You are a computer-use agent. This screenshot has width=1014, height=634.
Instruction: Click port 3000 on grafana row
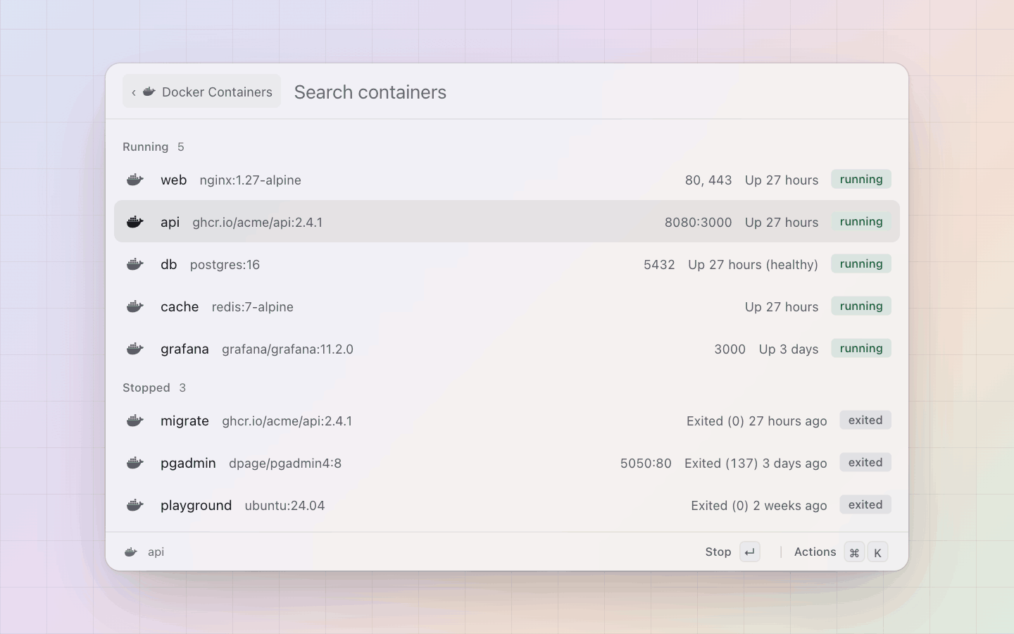click(730, 349)
